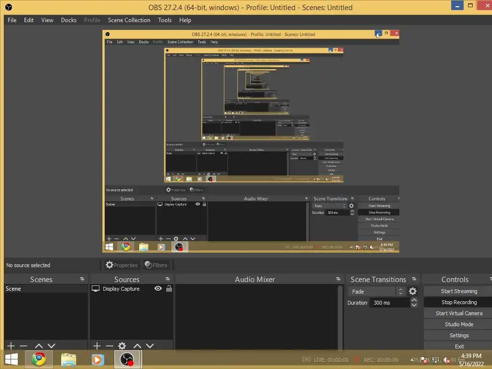Screen dimensions: 492x369
Task: Pop out the Scene Transitions dock
Action: coord(414,279)
